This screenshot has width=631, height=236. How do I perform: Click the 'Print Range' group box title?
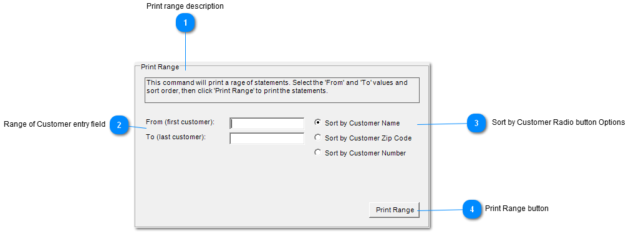[160, 67]
